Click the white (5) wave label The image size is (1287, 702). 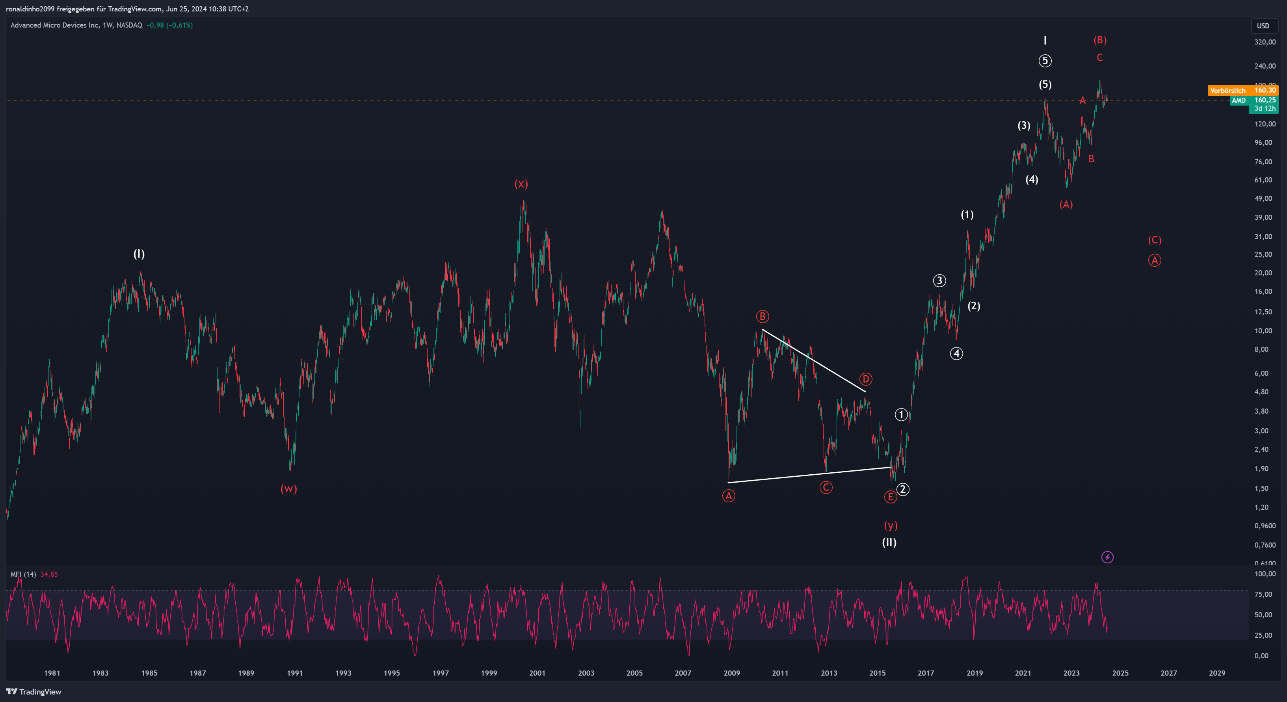1045,84
